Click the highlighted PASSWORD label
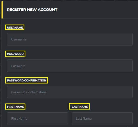Viewport: 138px width, 127px height. (15, 54)
